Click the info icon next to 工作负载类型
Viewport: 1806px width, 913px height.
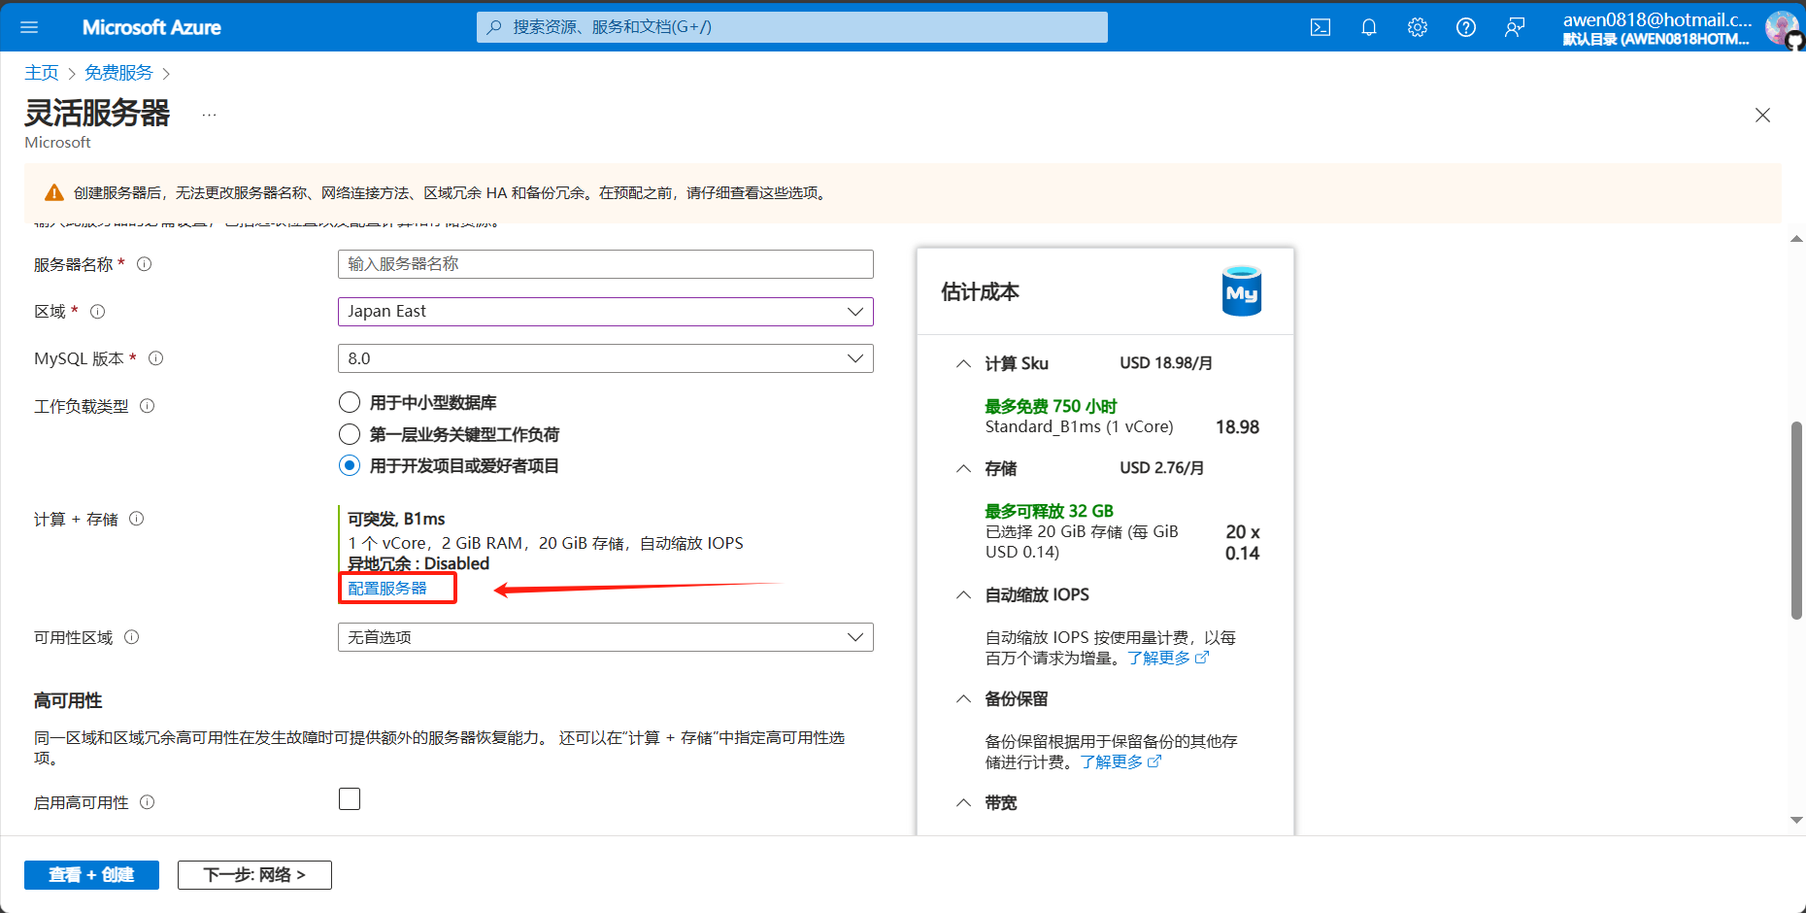click(x=148, y=406)
